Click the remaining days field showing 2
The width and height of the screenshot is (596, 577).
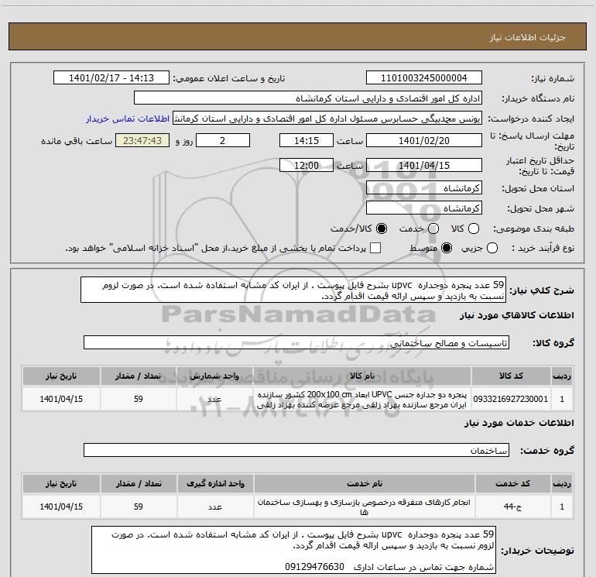point(223,141)
